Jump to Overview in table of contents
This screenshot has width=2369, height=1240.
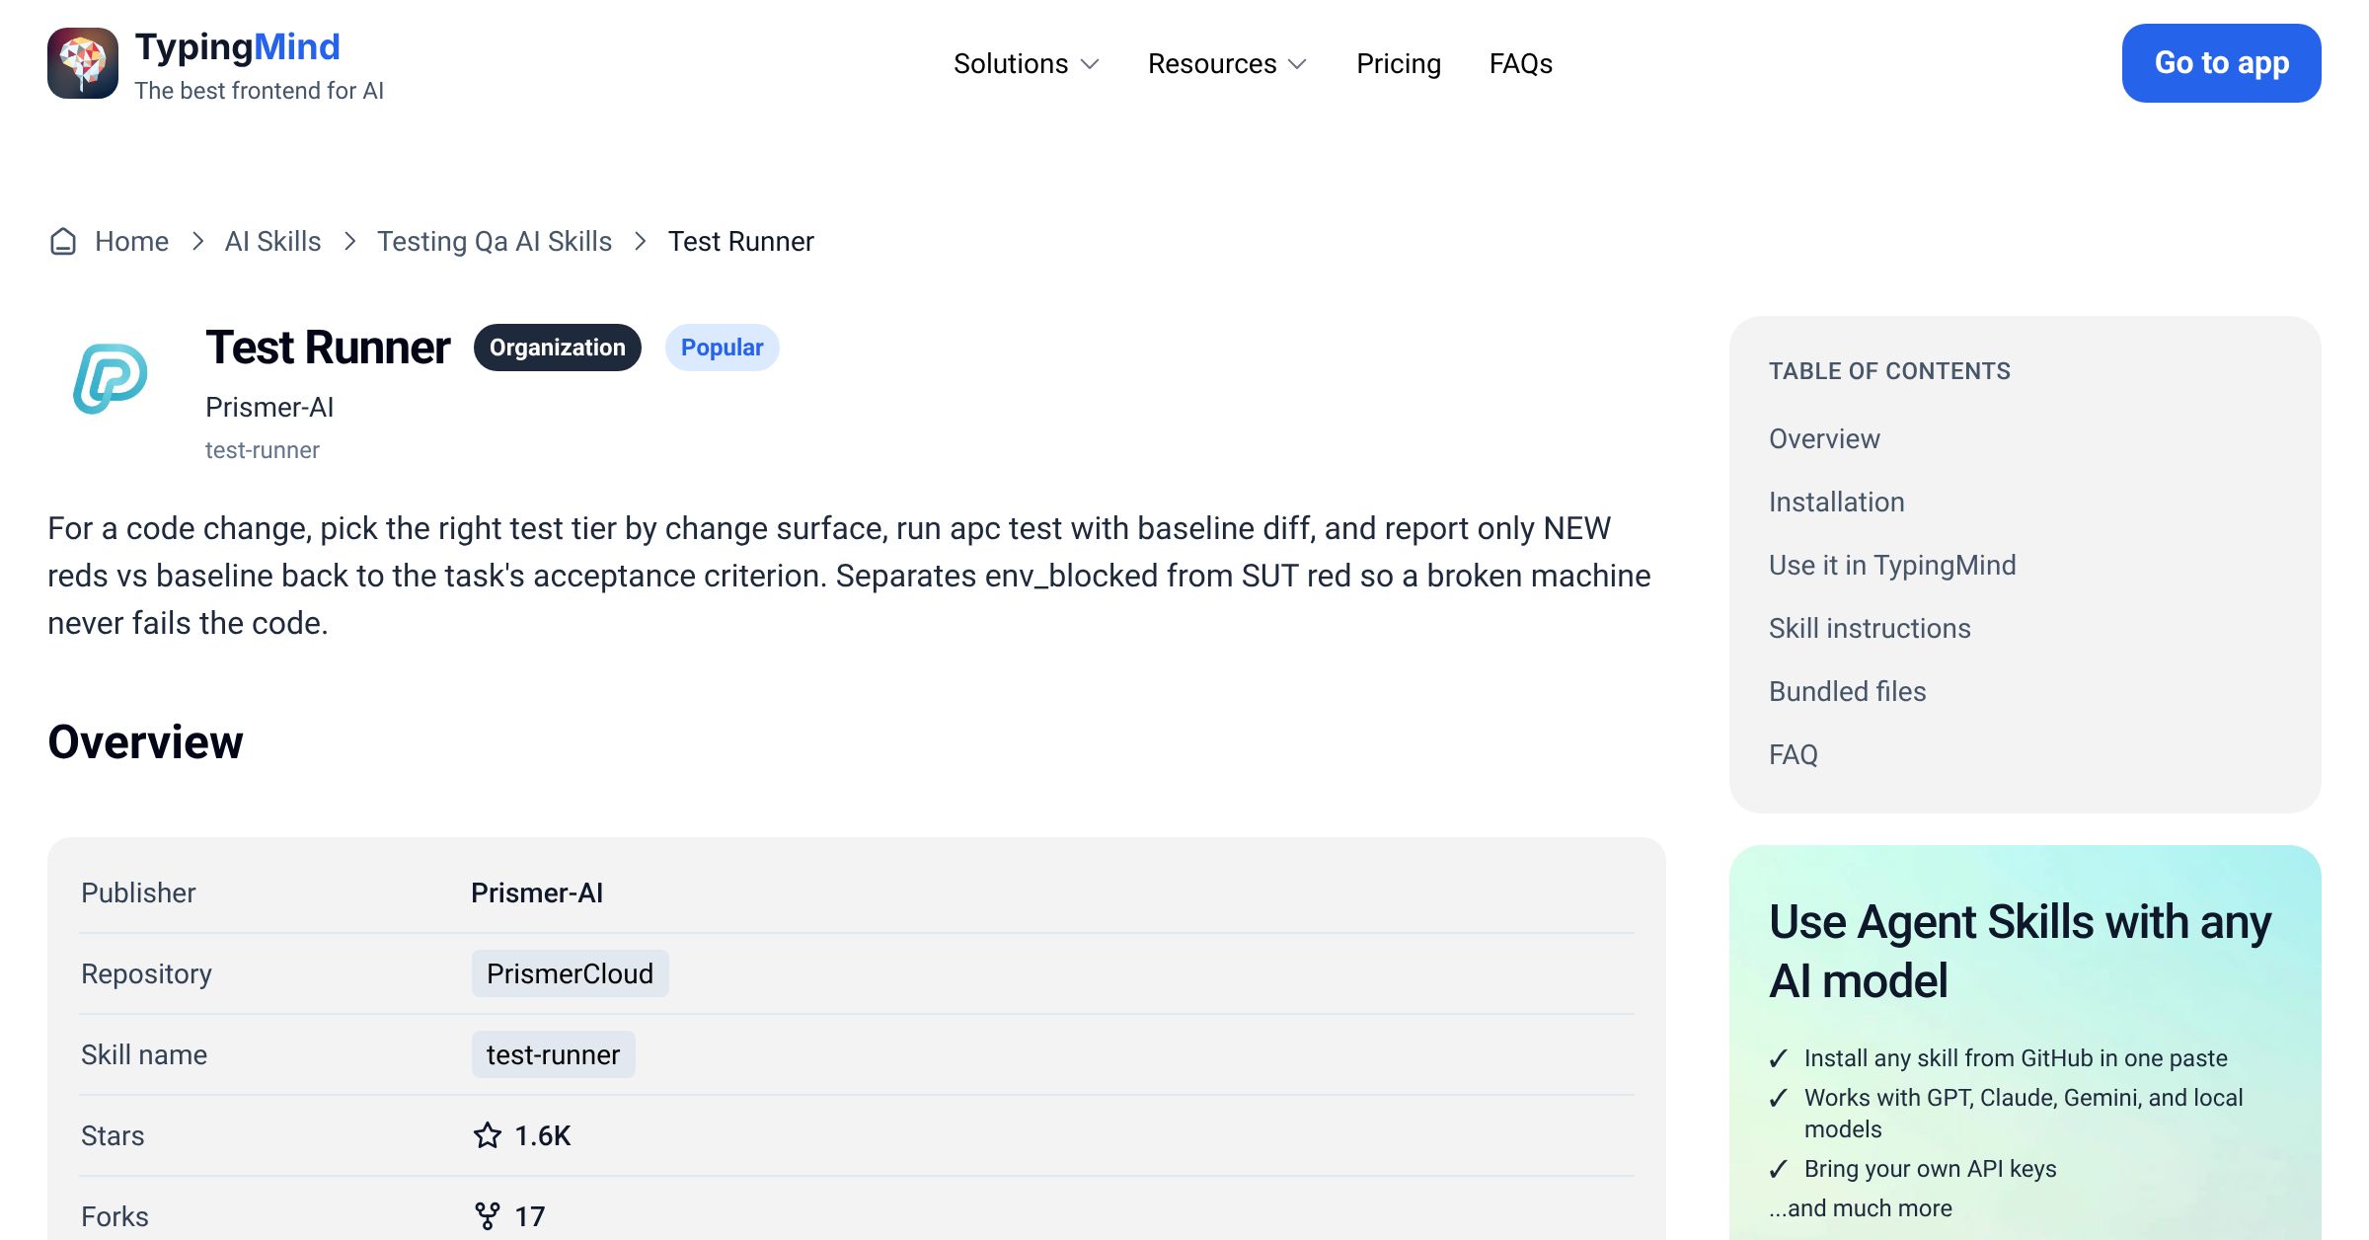pos(1824,438)
